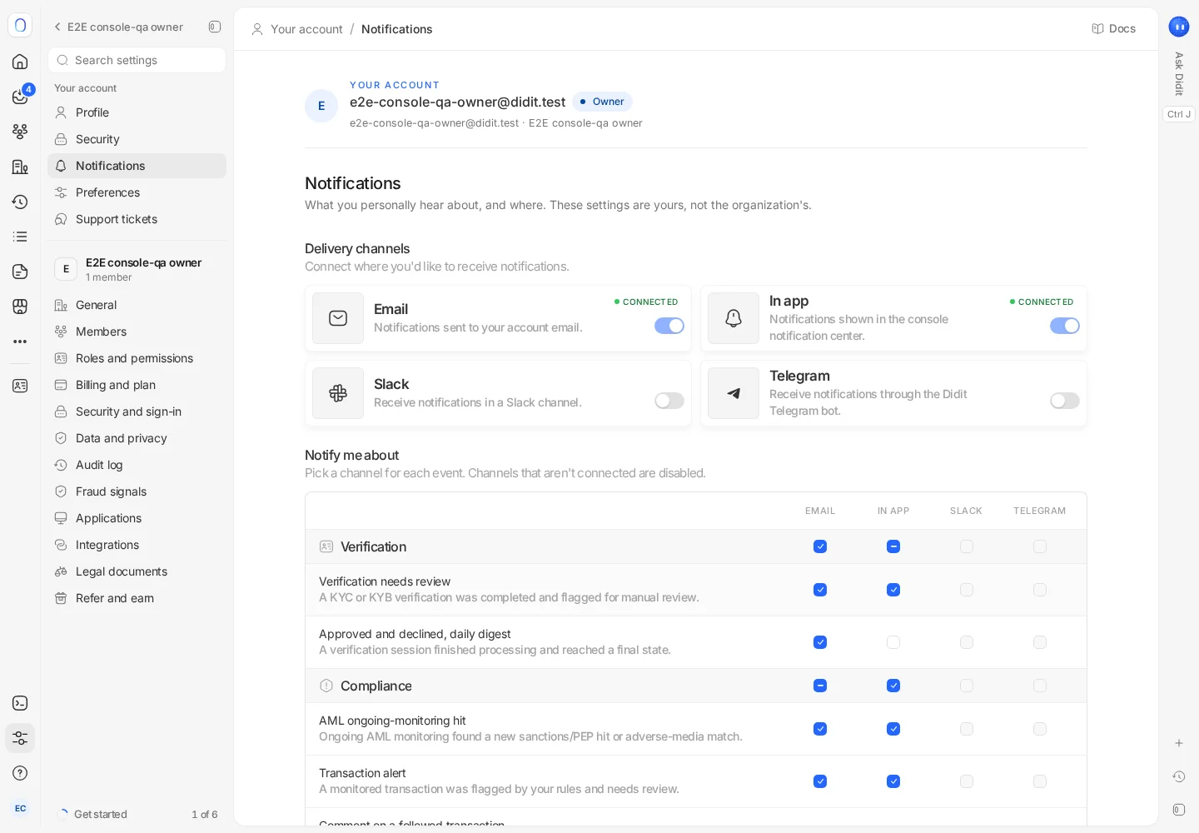Collapse the settings sidebar panel icon
Screen dimensions: 1199x833
pyautogui.click(x=215, y=27)
